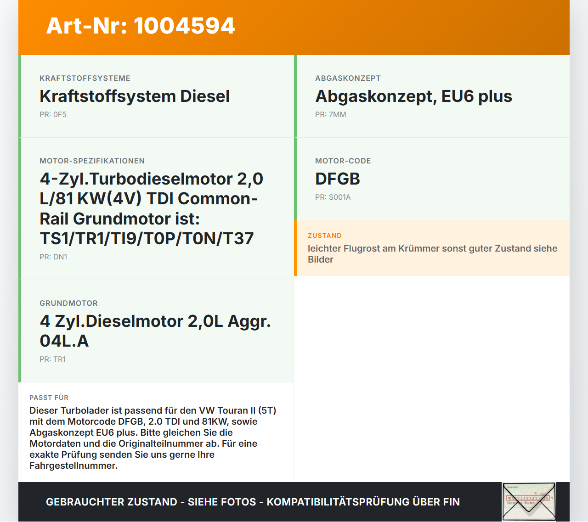Click the Fahrgestellnummer document inside the envelope
This screenshot has height=522, width=588.
tap(528, 492)
